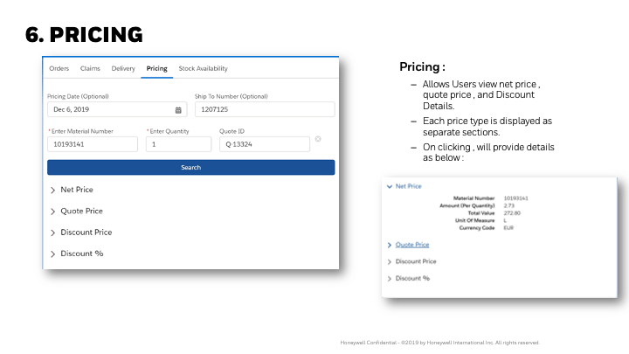Collapse the expanded Net Price details chevron
The image size is (629, 354).
389,186
